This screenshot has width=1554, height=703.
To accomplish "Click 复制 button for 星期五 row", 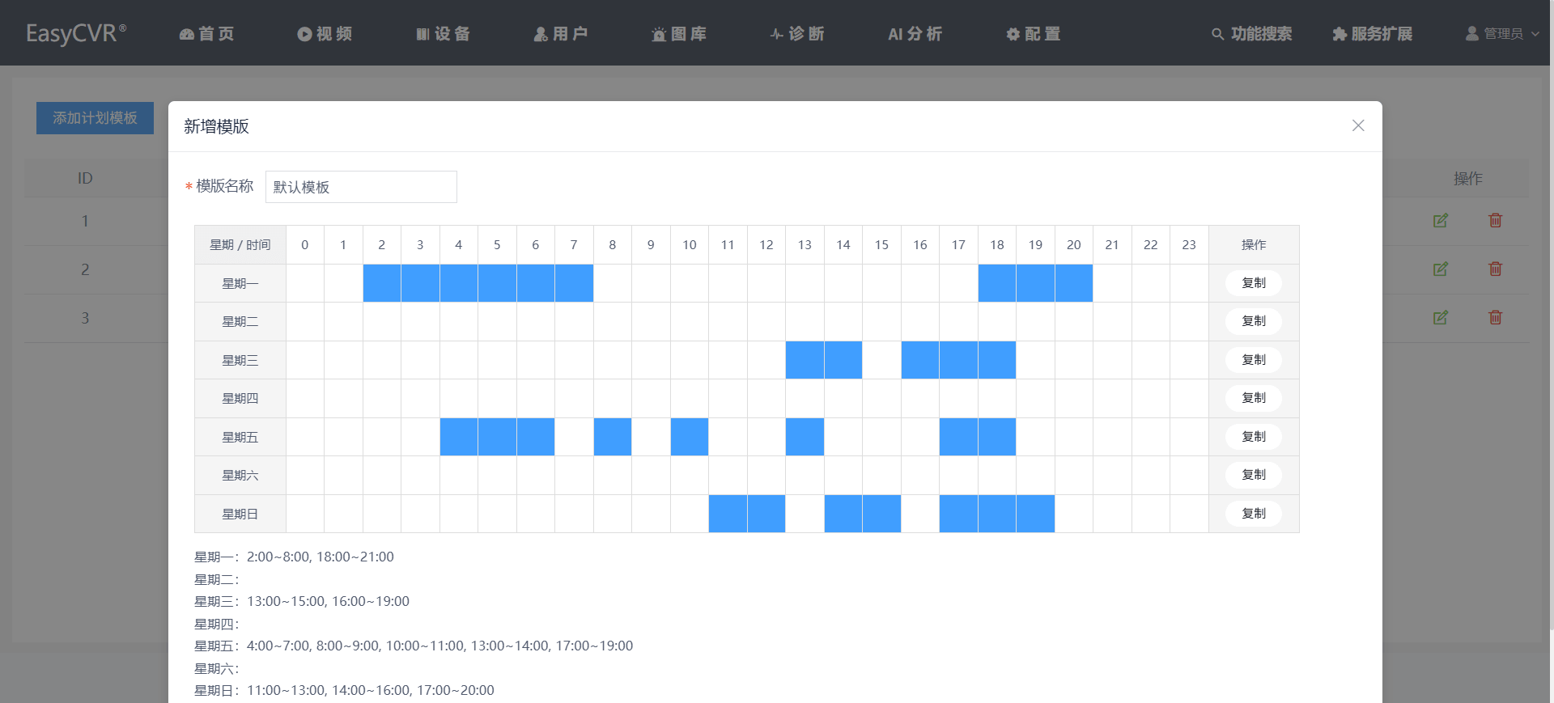I will (1253, 437).
